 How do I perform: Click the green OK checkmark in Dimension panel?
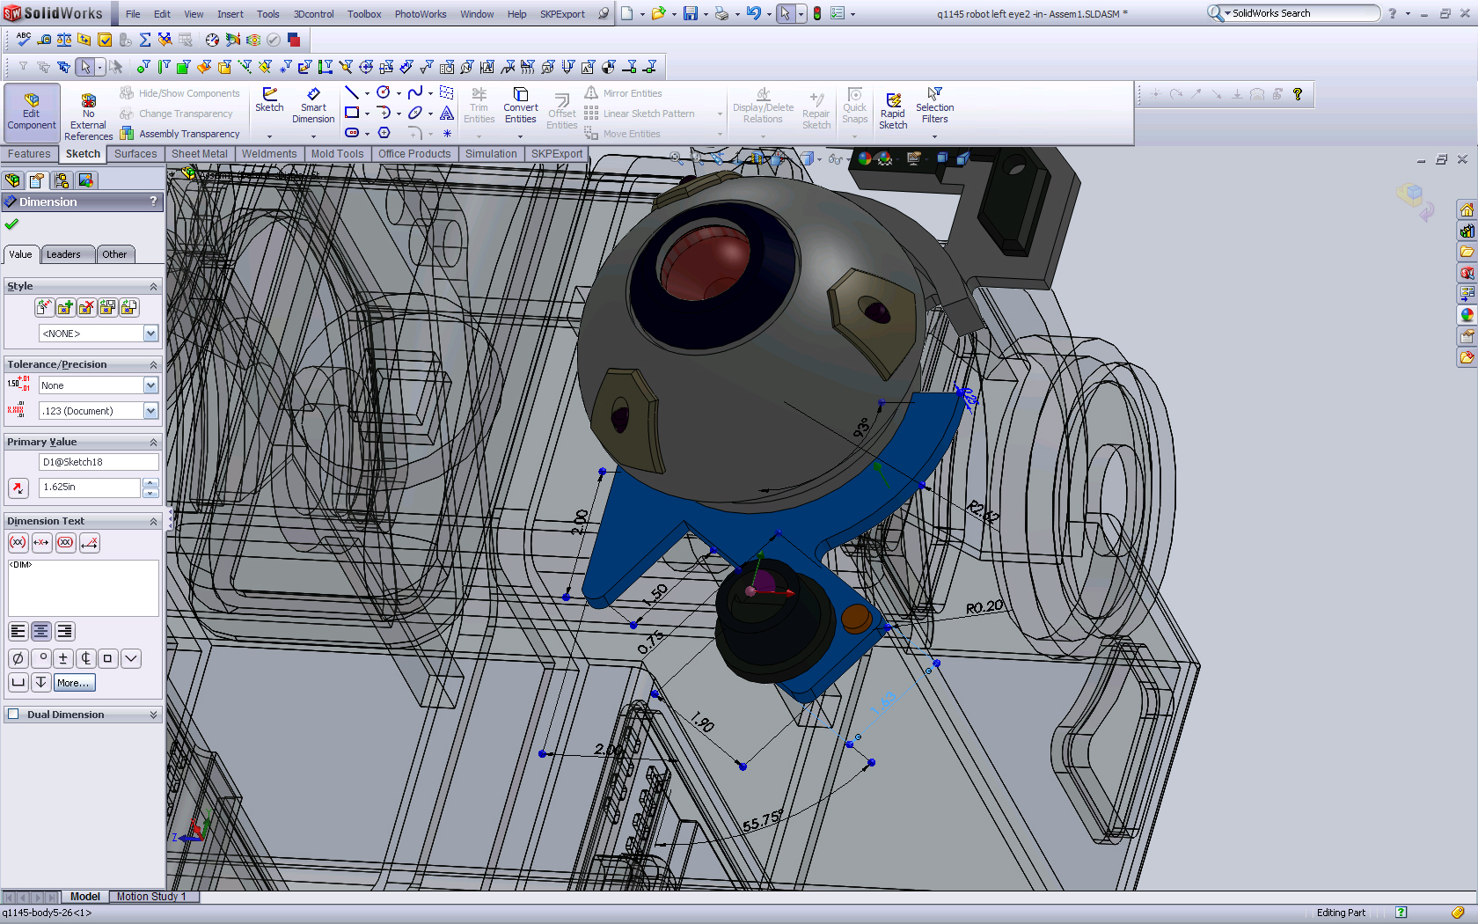pos(11,224)
